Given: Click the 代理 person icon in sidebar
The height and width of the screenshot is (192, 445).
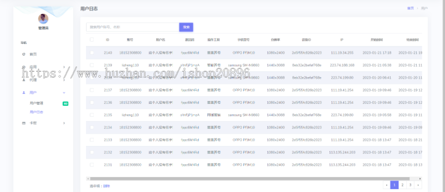Looking at the screenshot, I should point(24,80).
